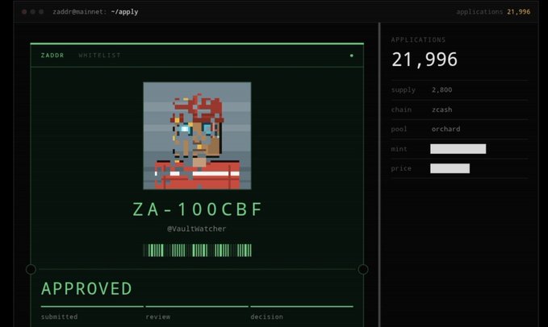548x327 pixels.
Task: Click the pool row label
Action: point(399,129)
